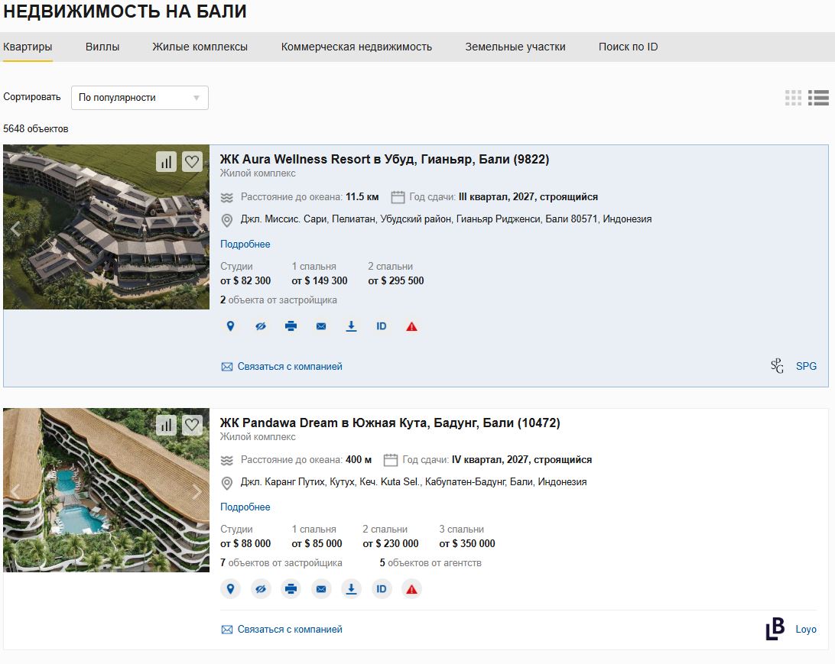Add Aura Wellness Resort to comparison
The width and height of the screenshot is (835, 664).
(166, 162)
